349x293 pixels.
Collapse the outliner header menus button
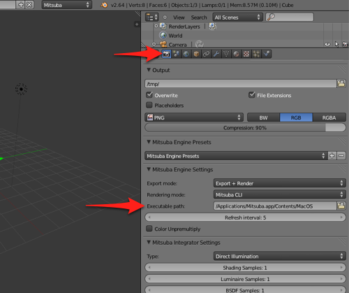point(165,17)
